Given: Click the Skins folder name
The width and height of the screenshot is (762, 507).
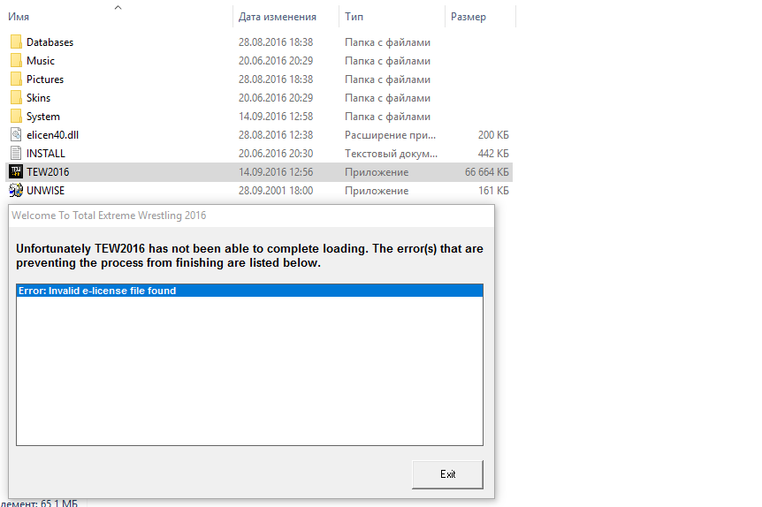Looking at the screenshot, I should click(x=38, y=98).
